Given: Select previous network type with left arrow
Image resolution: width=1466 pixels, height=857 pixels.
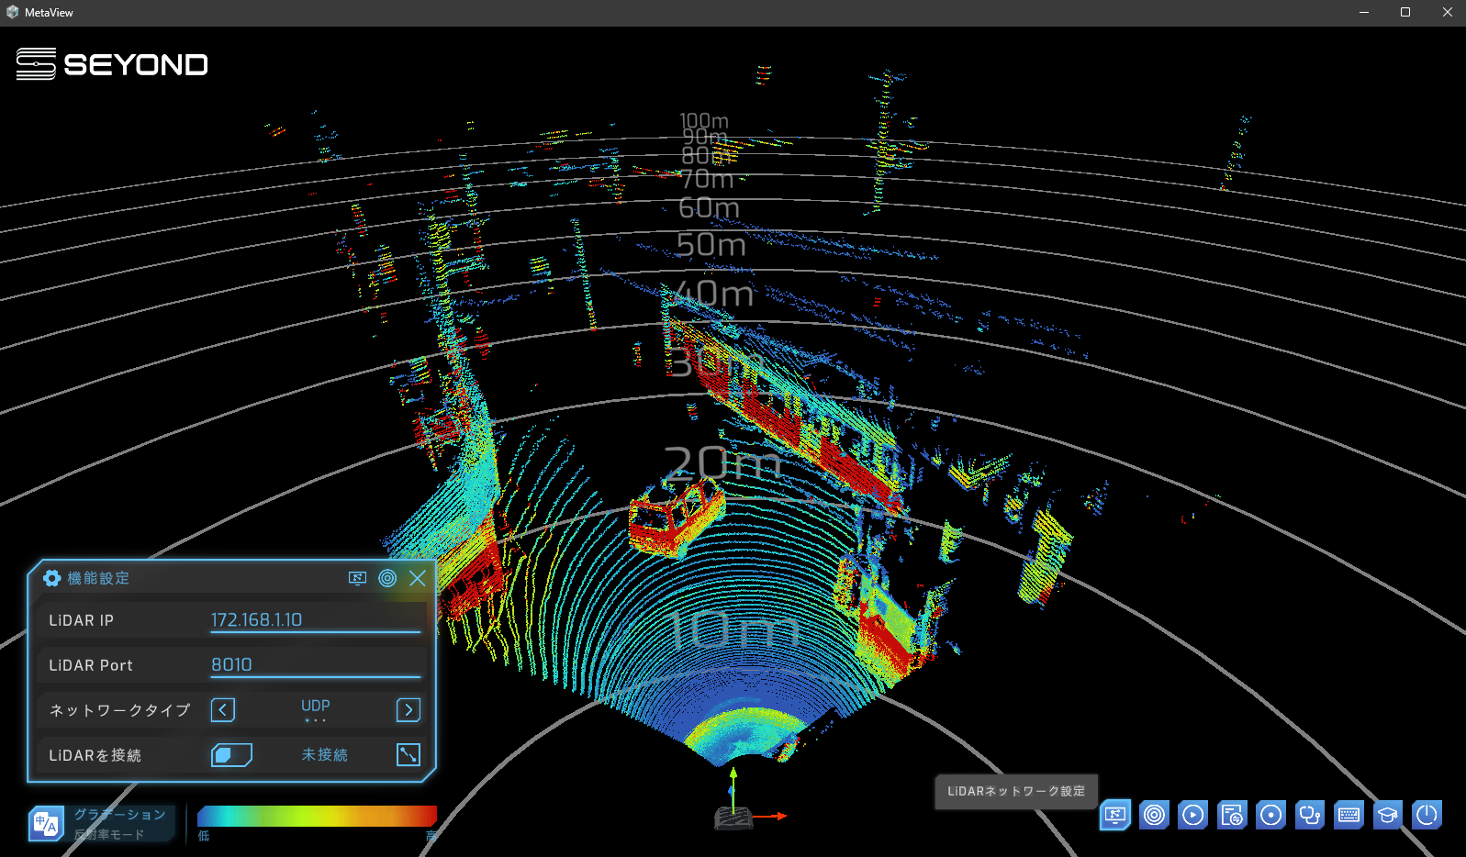Looking at the screenshot, I should pos(223,710).
